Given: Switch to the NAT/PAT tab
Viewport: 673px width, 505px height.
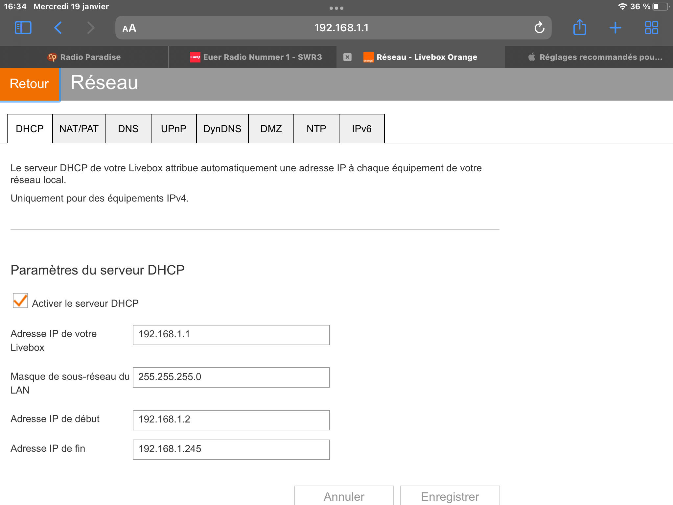Looking at the screenshot, I should pos(79,129).
